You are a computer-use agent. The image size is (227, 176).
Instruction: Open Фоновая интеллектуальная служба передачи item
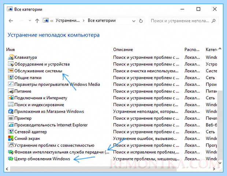point(62,152)
